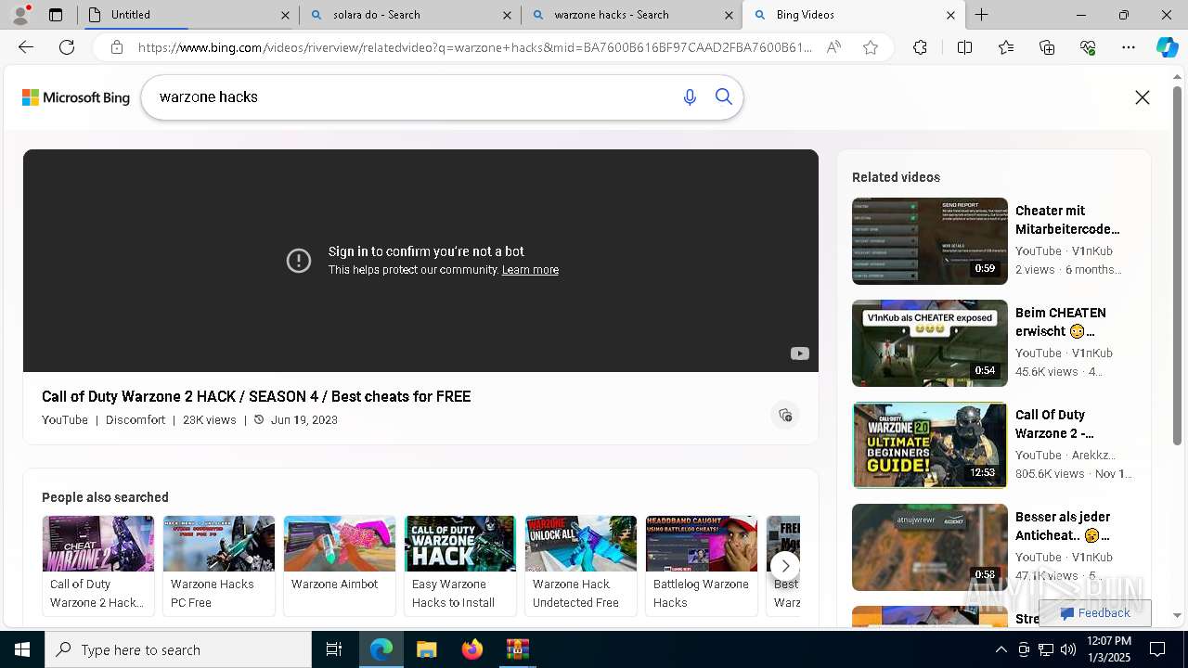
Task: Open the volume speaker icon
Action: click(1067, 649)
